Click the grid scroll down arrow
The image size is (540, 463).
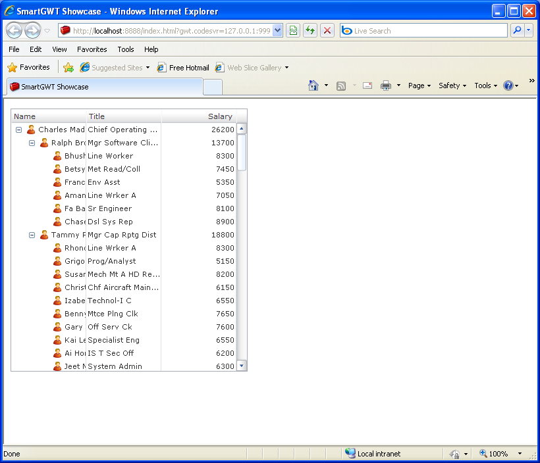tap(242, 366)
